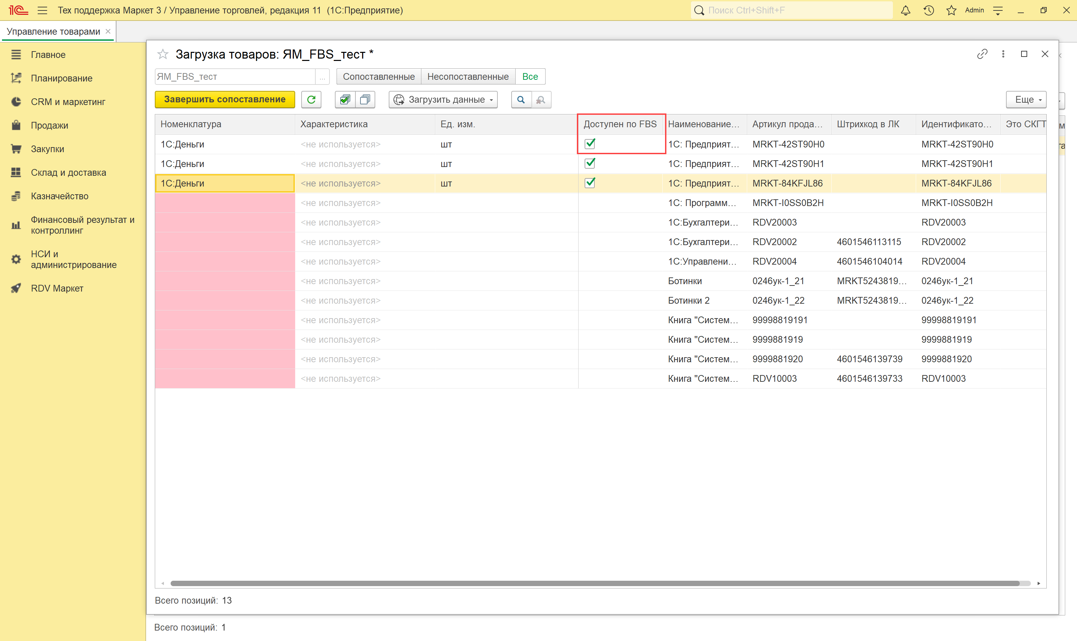The width and height of the screenshot is (1077, 641).
Task: Open history clock icon
Action: (929, 10)
